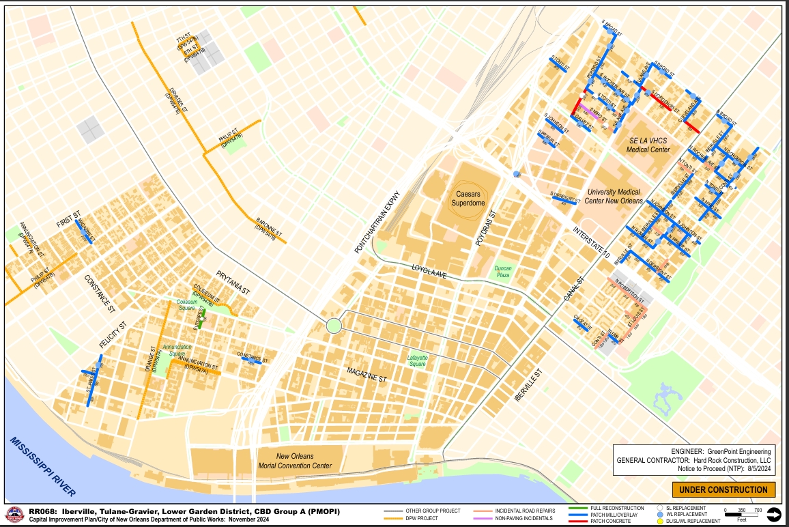Click the yellow DL/SL/WL Replacement legend circle

pos(660,522)
